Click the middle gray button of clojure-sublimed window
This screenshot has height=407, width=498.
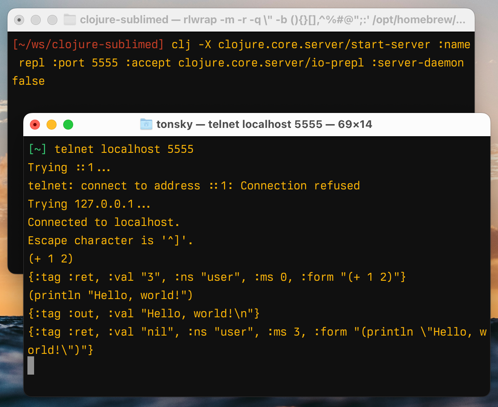point(36,20)
